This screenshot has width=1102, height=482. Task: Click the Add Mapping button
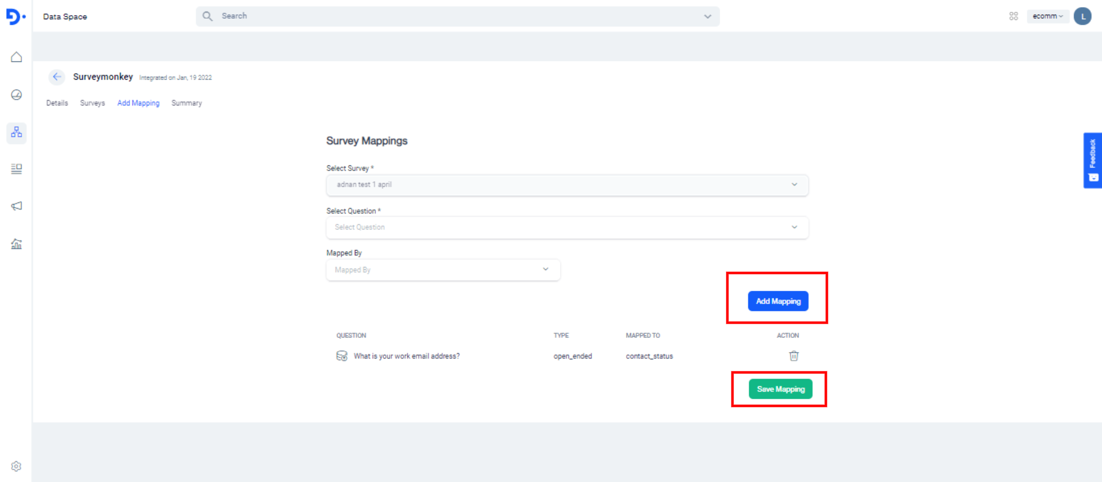pyautogui.click(x=778, y=301)
